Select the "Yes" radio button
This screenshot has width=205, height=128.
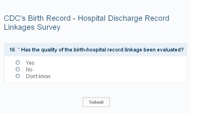click(x=18, y=63)
